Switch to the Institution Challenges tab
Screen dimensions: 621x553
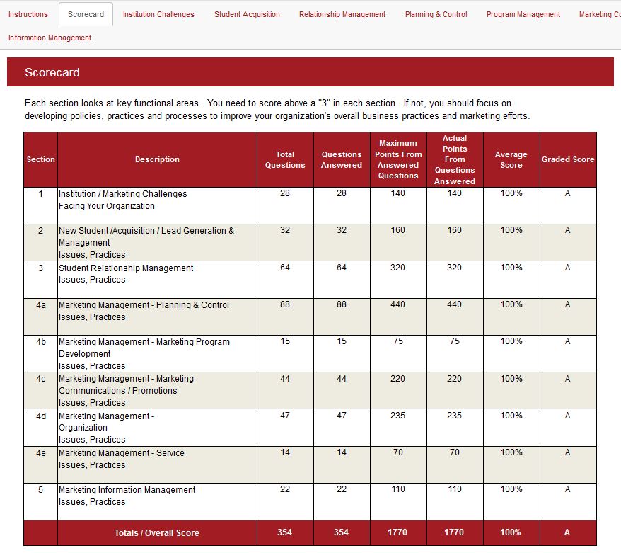click(158, 14)
